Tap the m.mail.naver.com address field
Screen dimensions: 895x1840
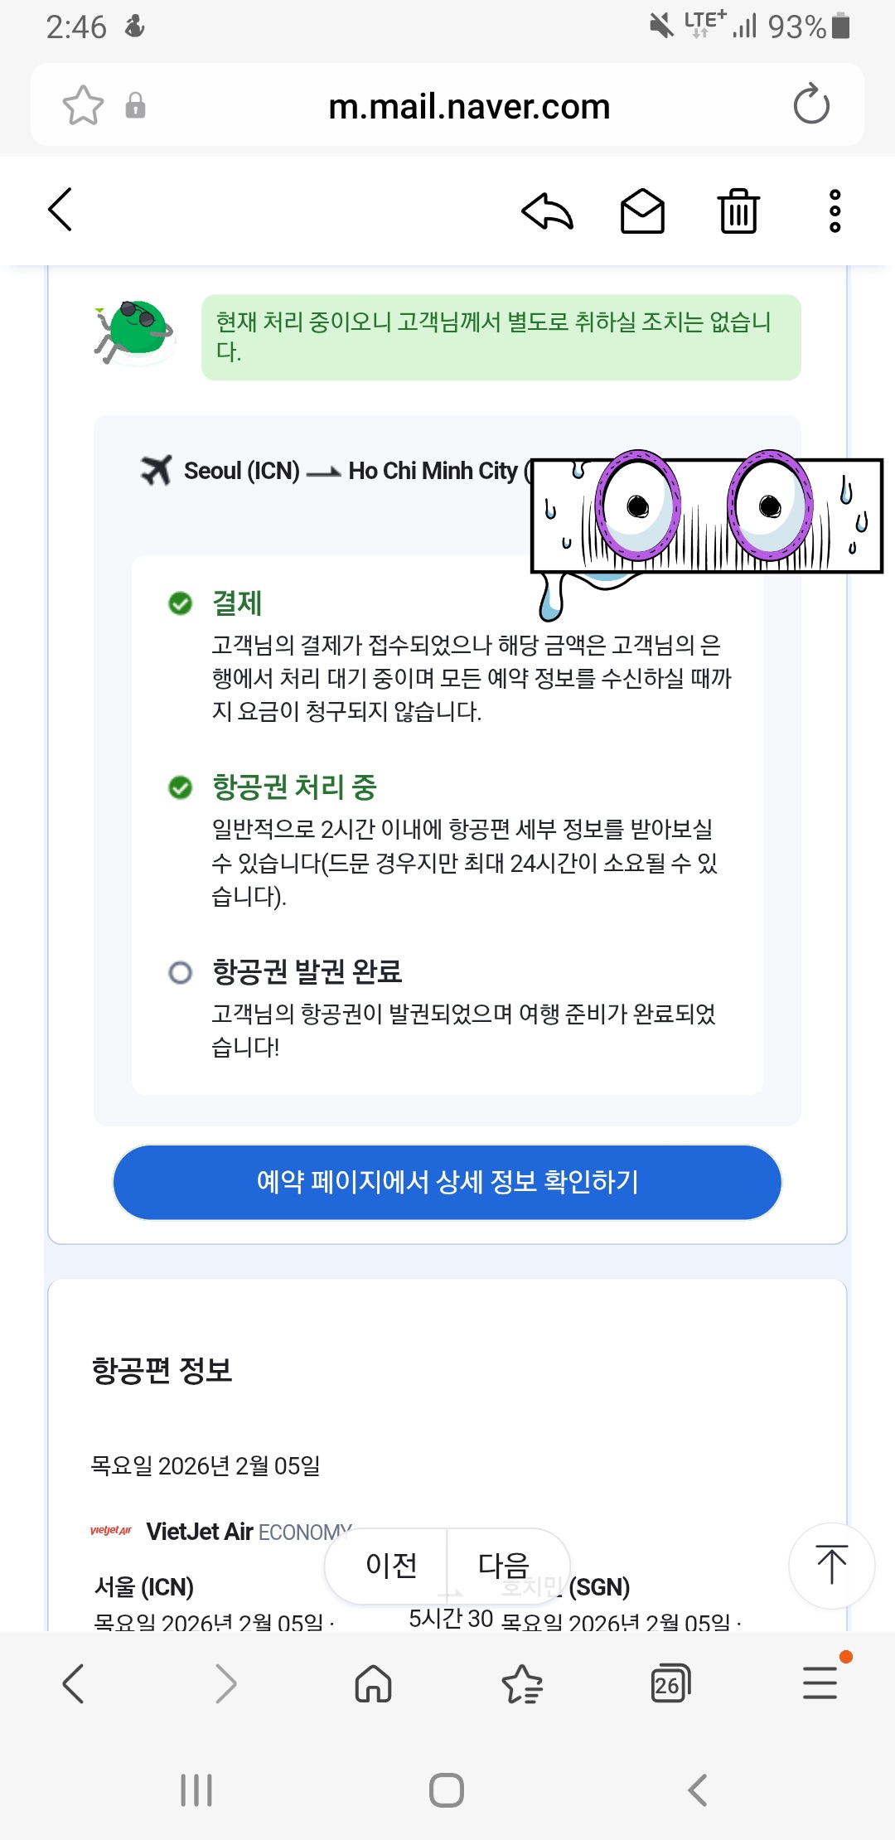(x=469, y=106)
